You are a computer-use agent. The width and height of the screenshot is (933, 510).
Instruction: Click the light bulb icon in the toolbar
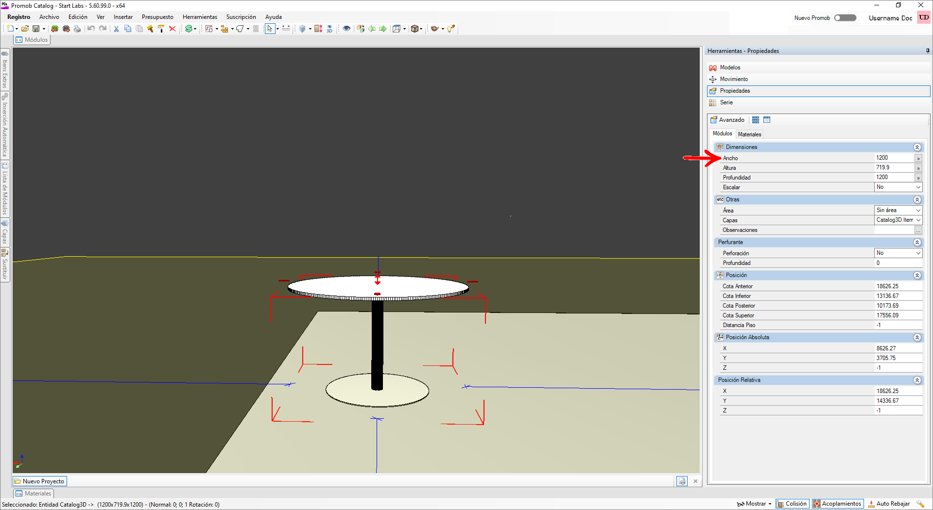coord(451,29)
